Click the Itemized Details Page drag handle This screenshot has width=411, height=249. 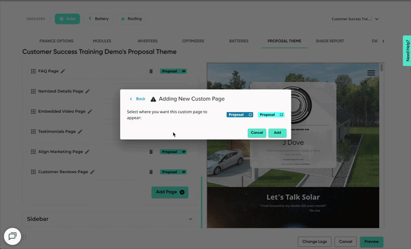33,91
